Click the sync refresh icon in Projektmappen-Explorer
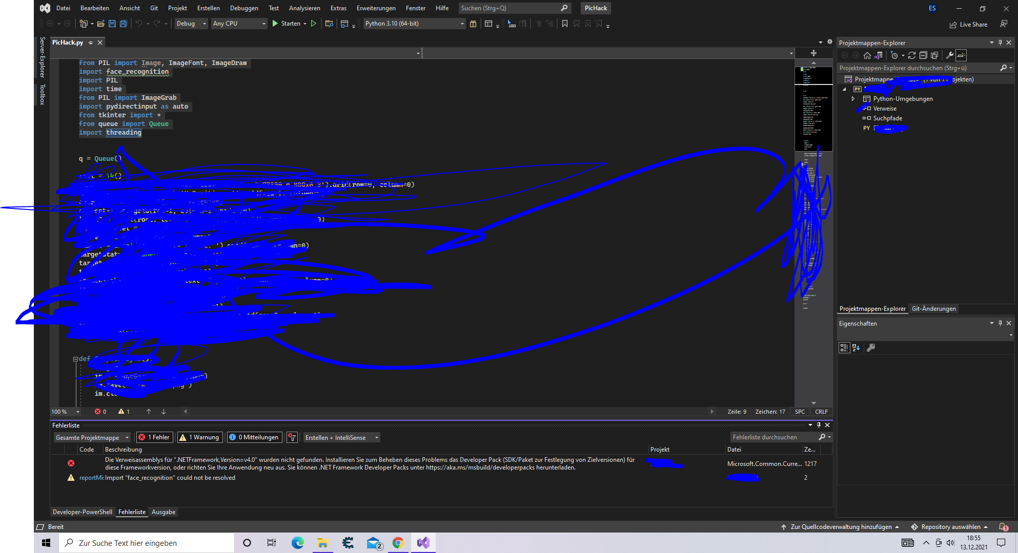1018x553 pixels. pyautogui.click(x=911, y=55)
